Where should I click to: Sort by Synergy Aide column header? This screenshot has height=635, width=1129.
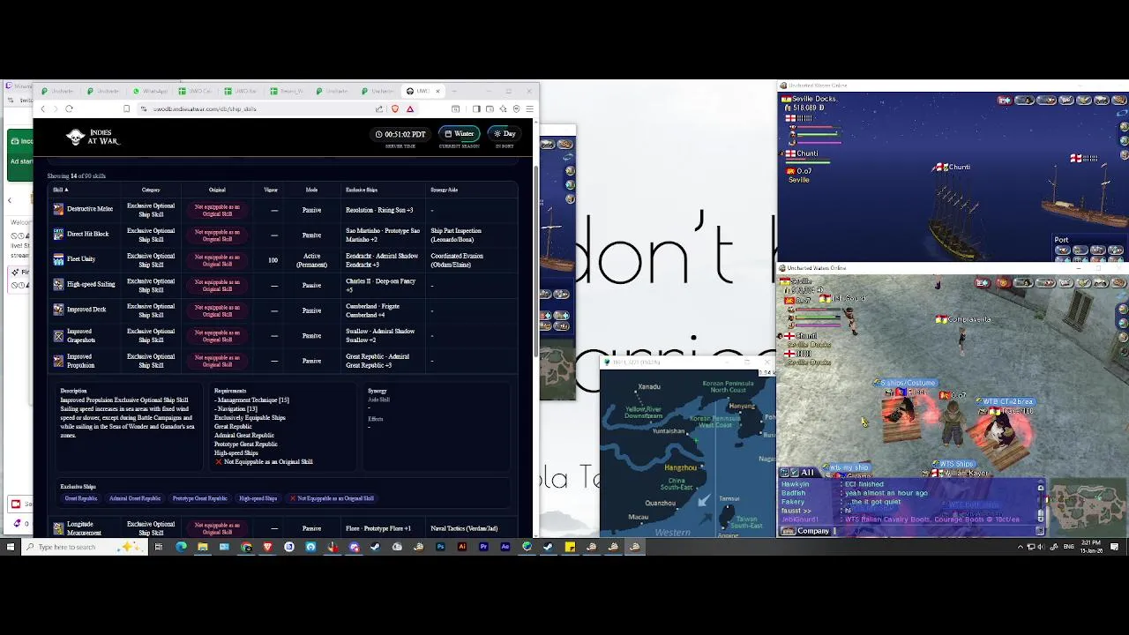[444, 190]
